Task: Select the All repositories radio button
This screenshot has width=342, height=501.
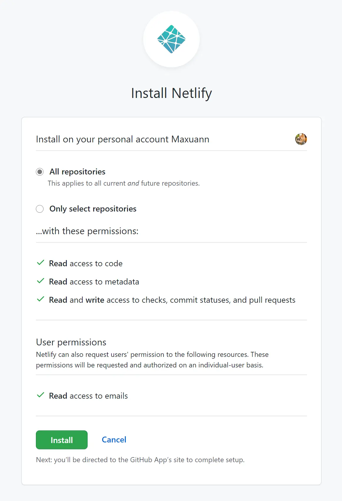Action: click(x=40, y=172)
